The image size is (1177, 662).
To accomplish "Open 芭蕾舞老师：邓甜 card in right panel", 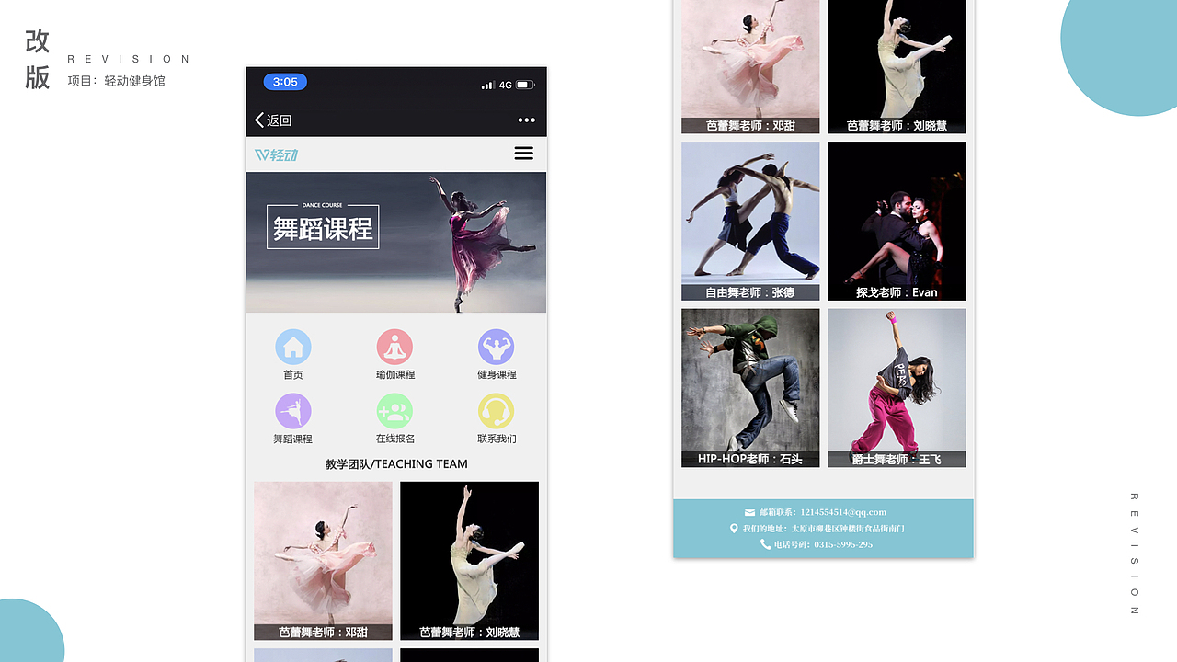I will point(750,66).
